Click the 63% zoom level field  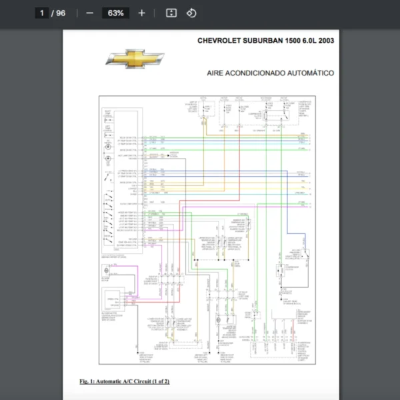point(115,13)
